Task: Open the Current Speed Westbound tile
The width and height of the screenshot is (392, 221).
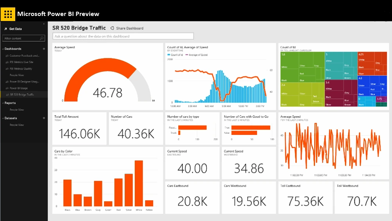Action: tap(249, 163)
